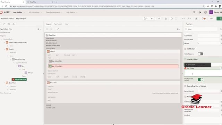Click the green Save and Run Page button
The height and width of the screenshot is (125, 222).
220,18
